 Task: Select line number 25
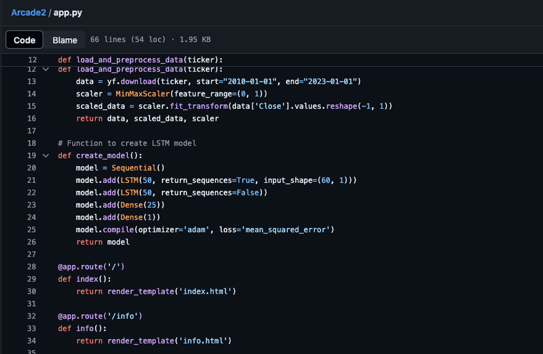32,229
